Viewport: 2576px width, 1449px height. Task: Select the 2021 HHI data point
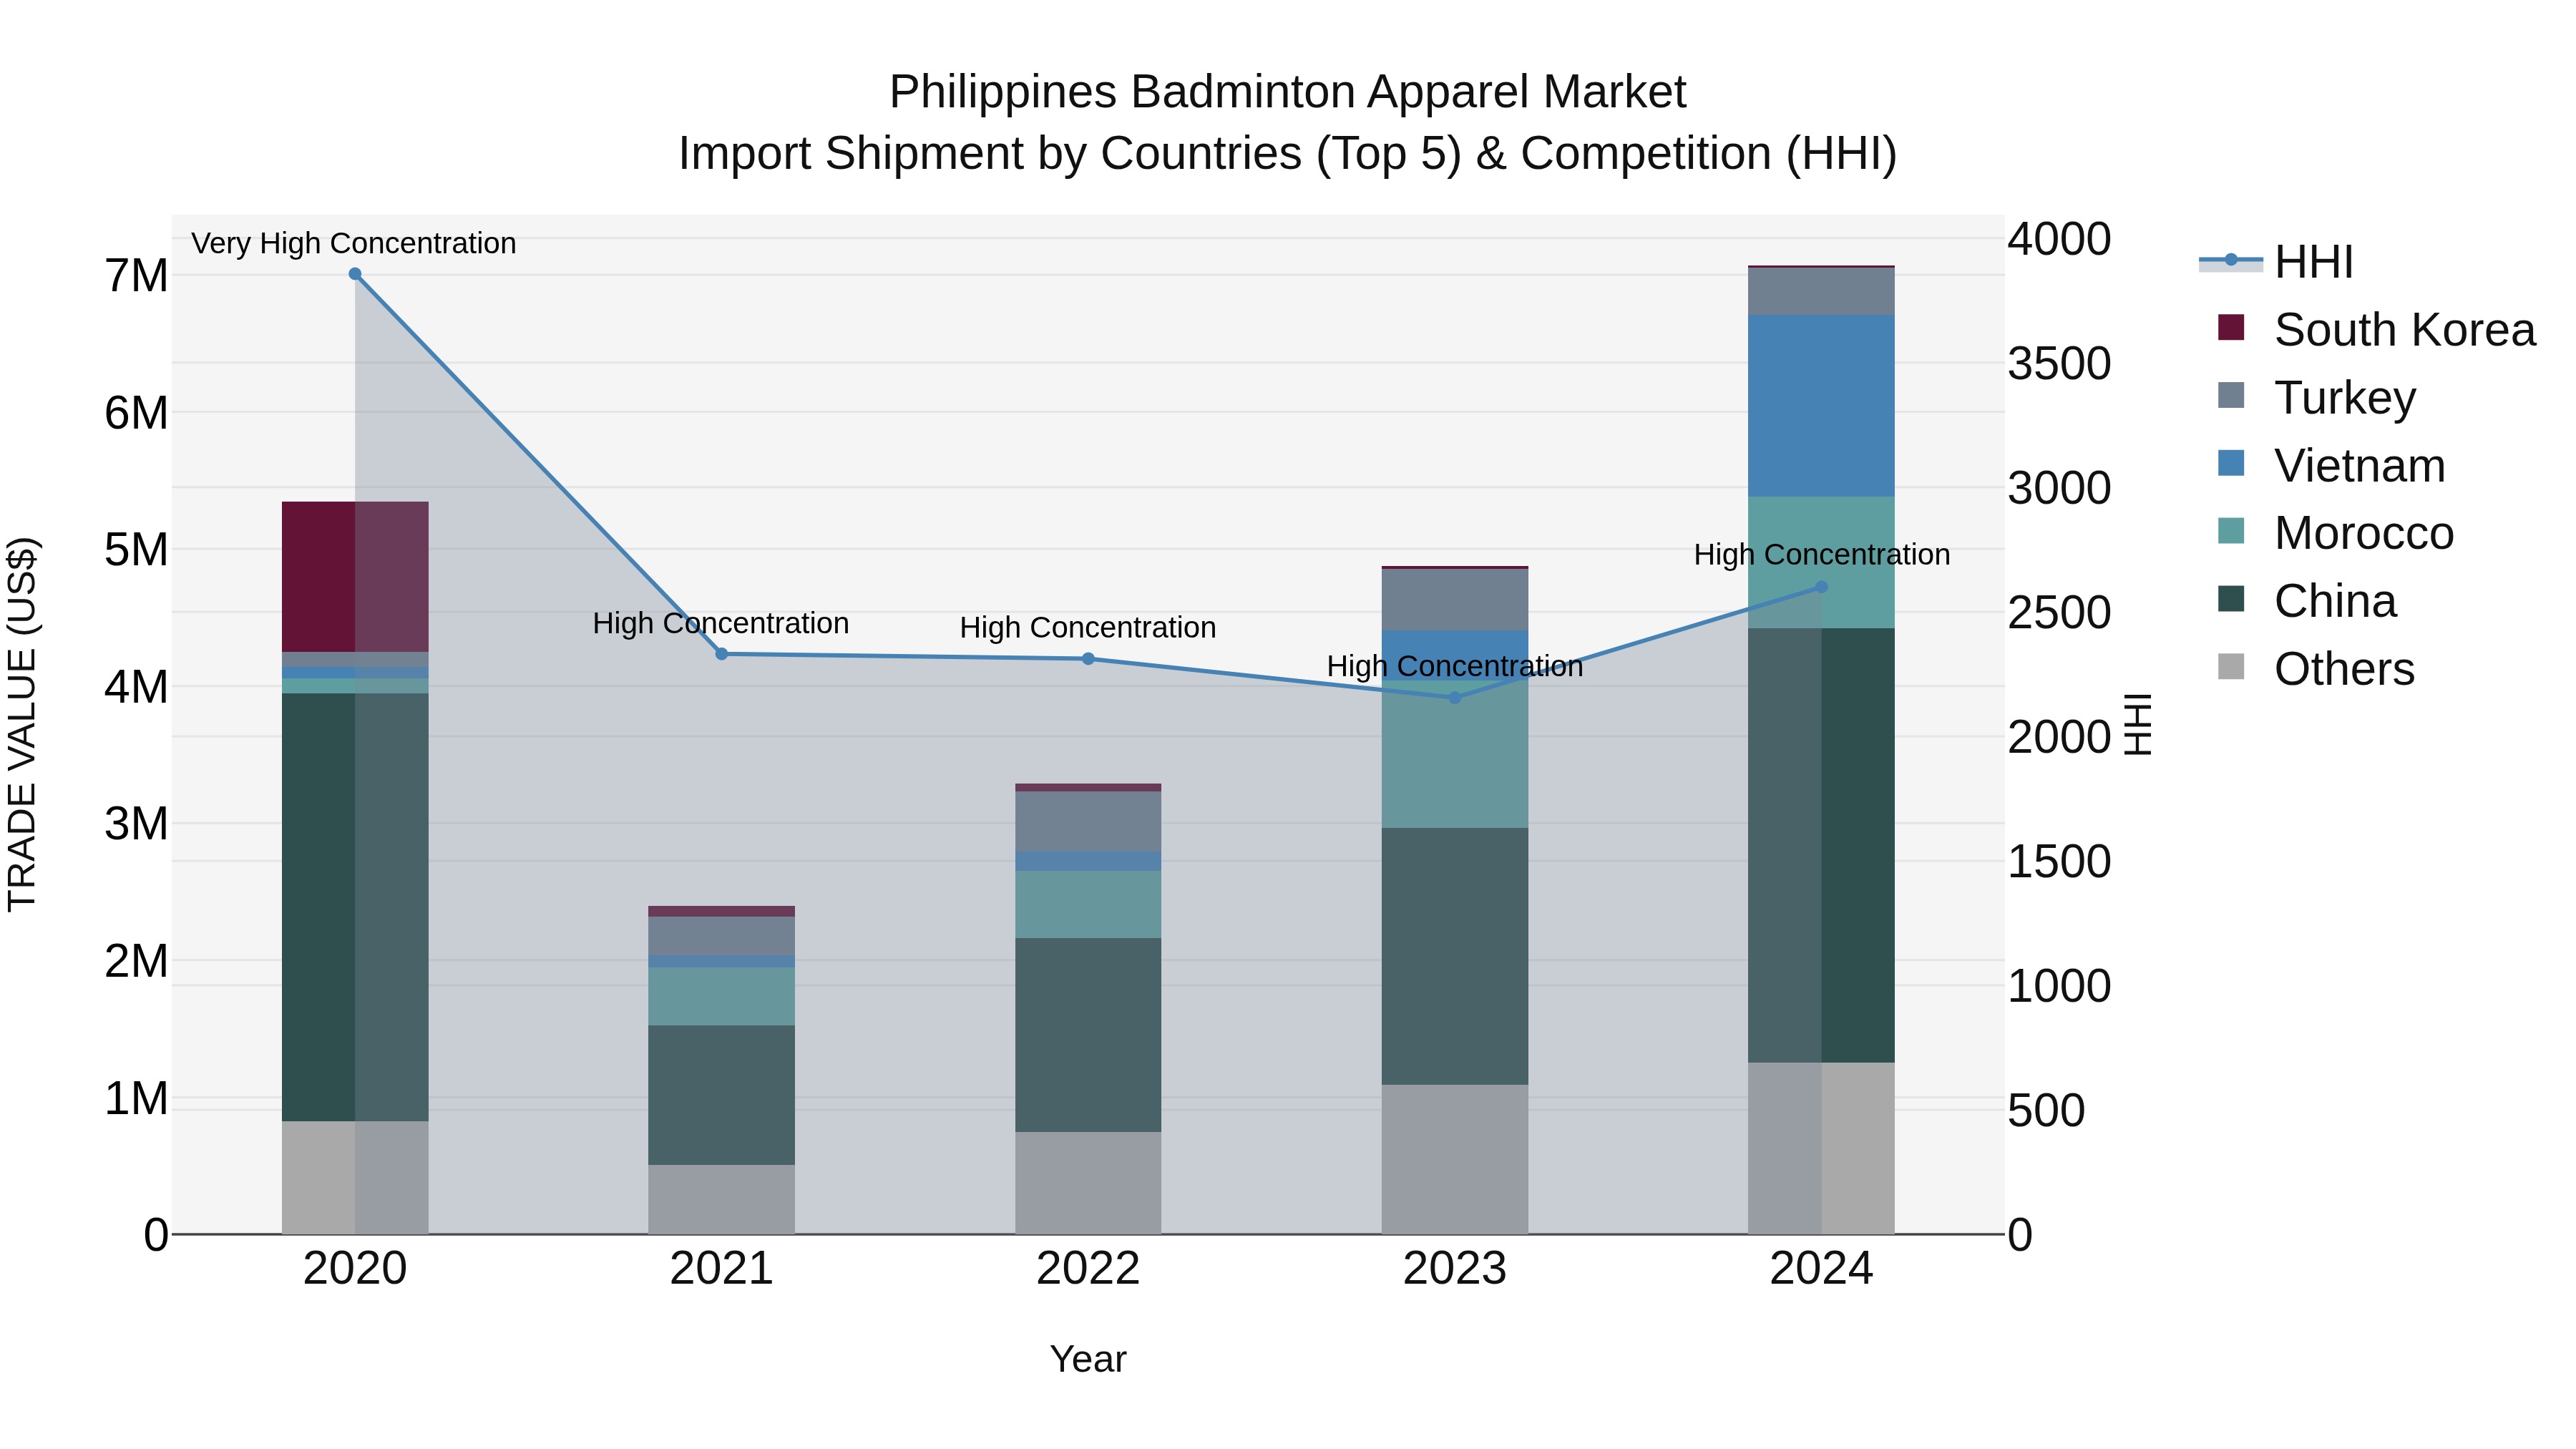coord(722,654)
